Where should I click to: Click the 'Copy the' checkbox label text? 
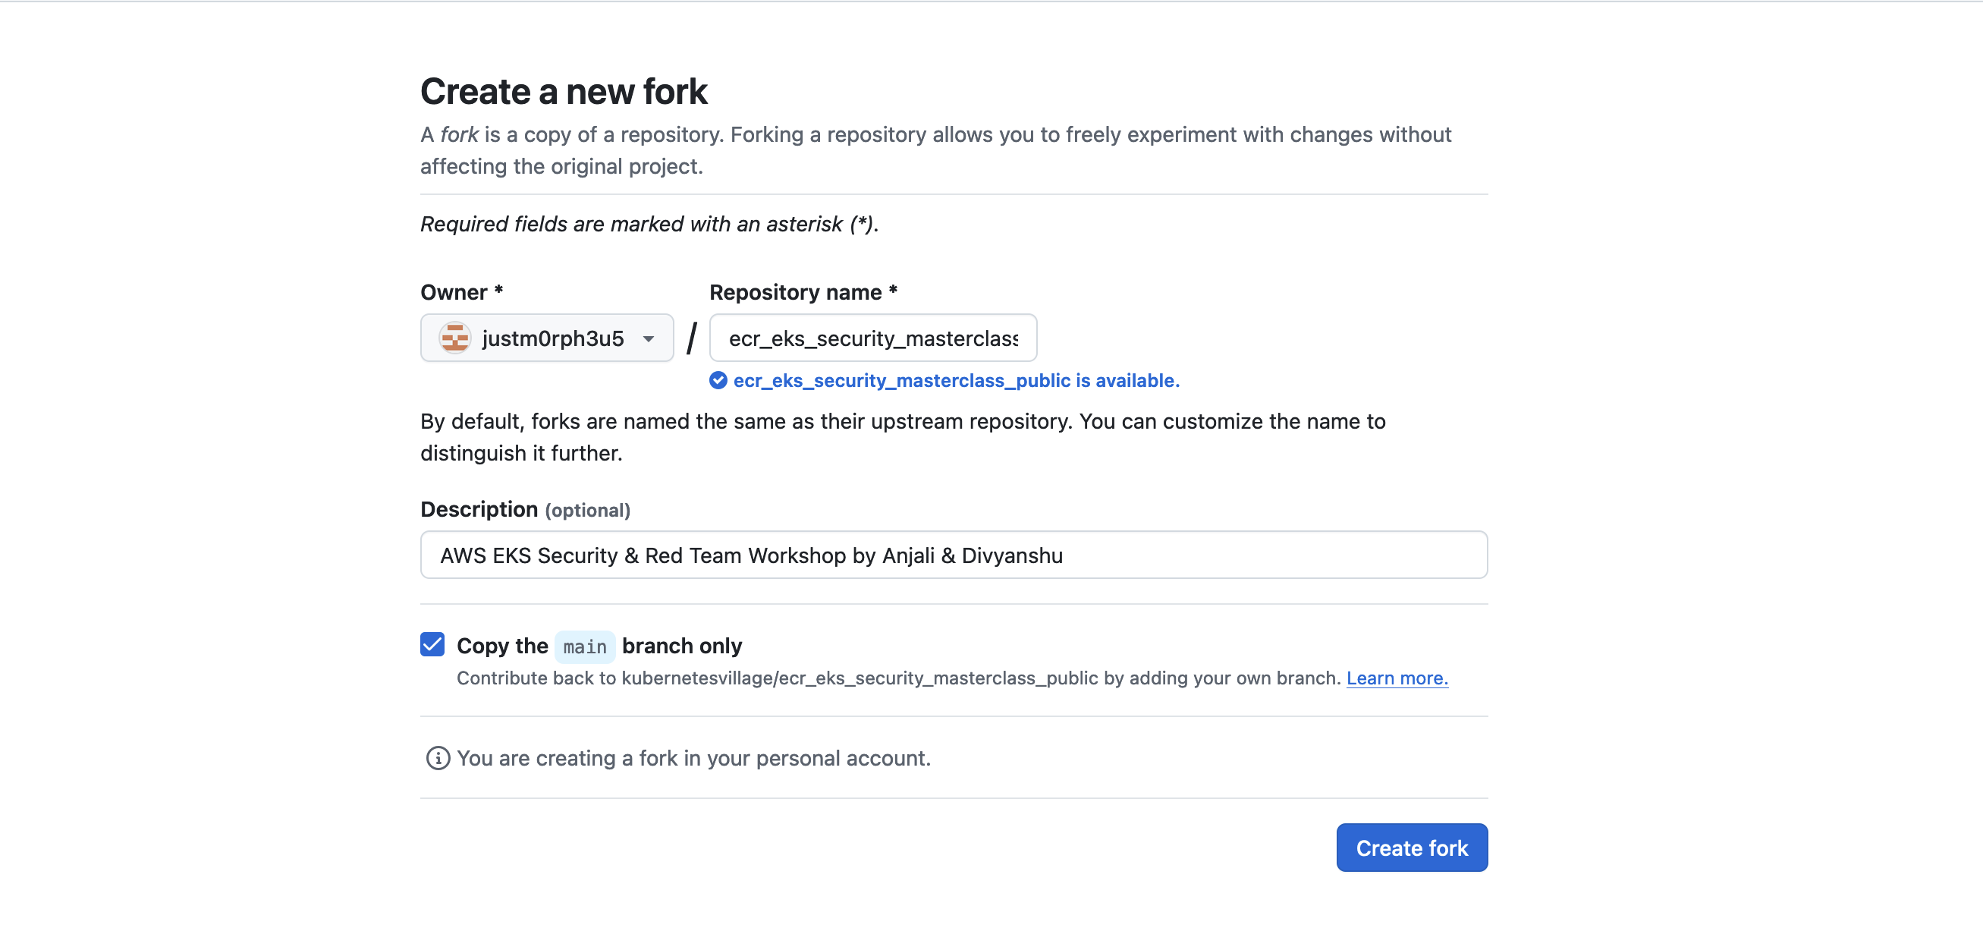502,646
